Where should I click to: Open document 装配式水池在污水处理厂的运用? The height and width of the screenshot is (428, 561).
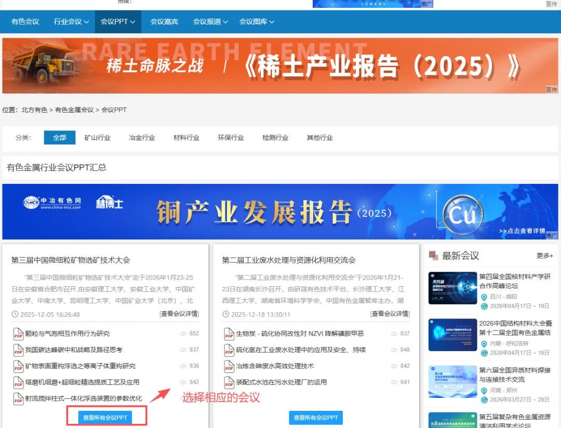[281, 382]
